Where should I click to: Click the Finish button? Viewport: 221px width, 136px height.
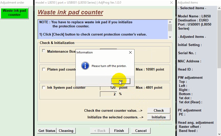pyautogui.click(x=119, y=131)
